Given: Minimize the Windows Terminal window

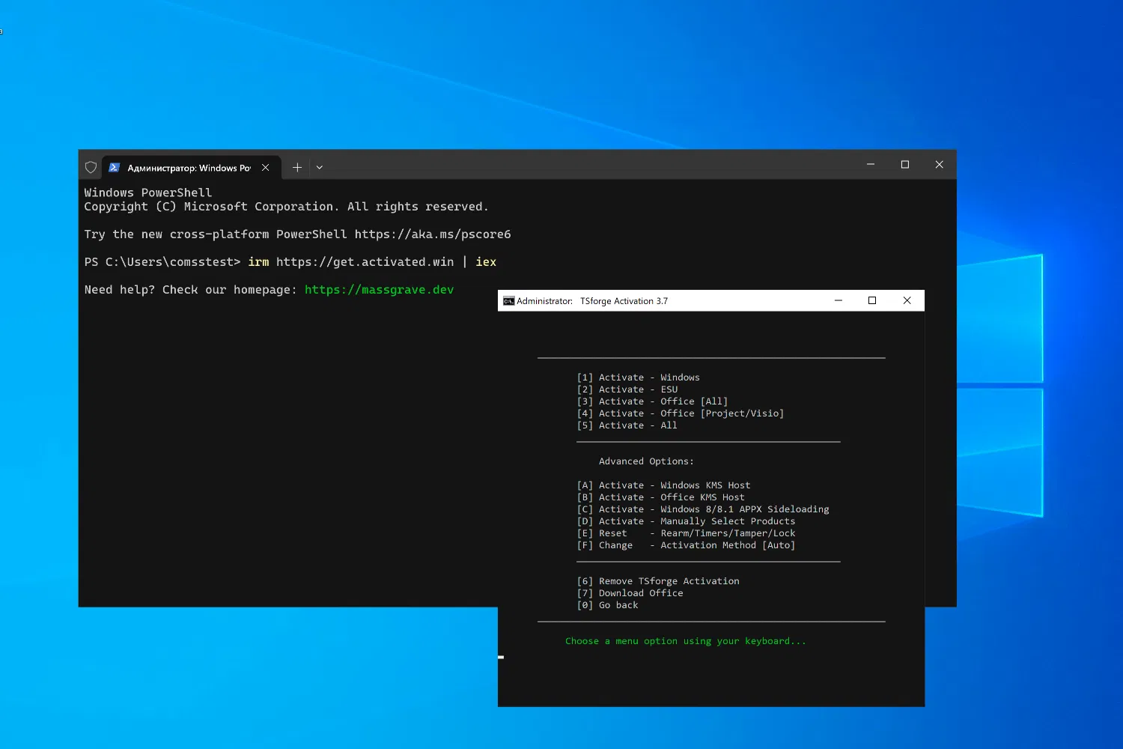Looking at the screenshot, I should [x=871, y=165].
